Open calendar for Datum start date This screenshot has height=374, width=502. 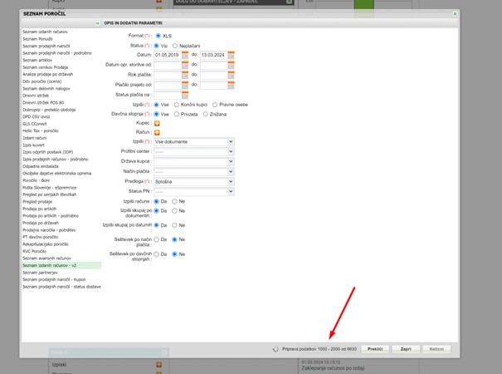click(186, 56)
